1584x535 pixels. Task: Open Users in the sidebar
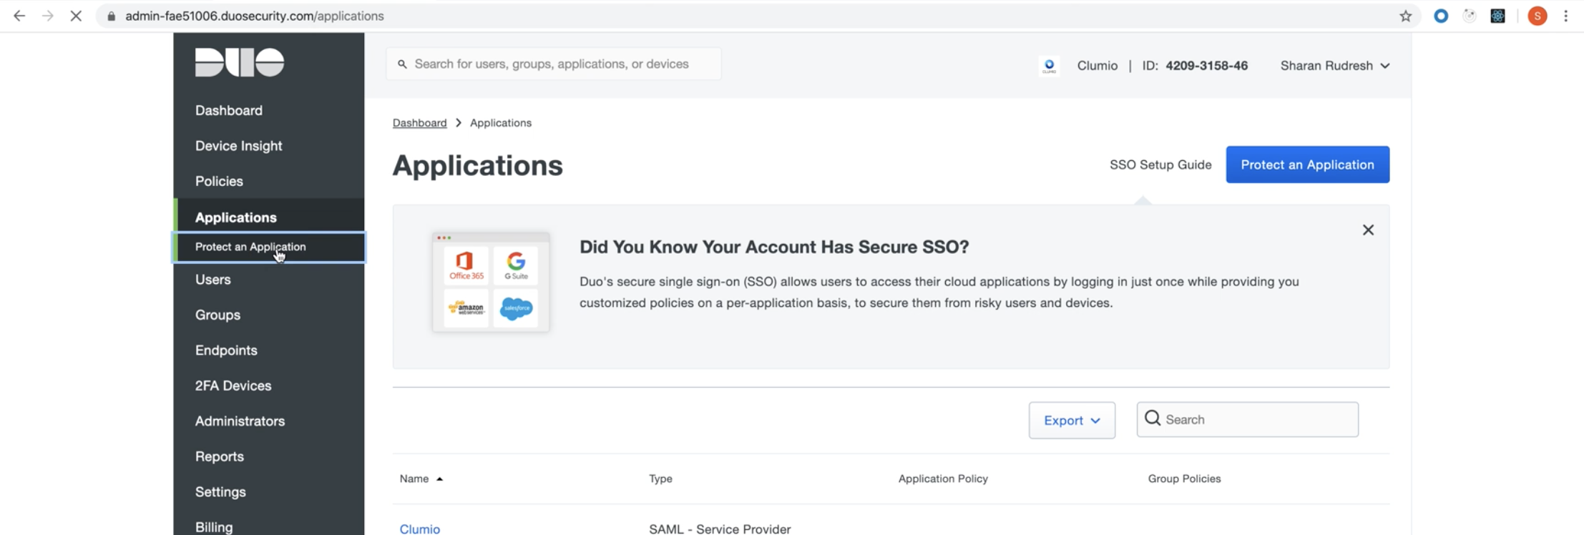213,280
